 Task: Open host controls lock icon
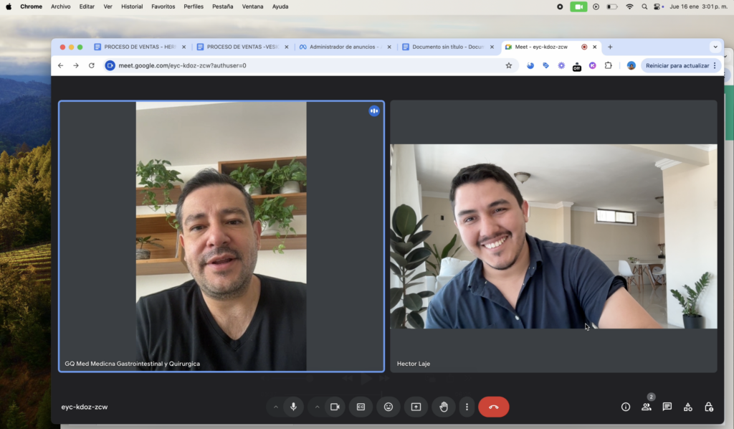pos(709,407)
